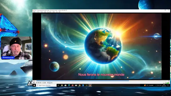Open the Windows notification center
The width and height of the screenshot is (171, 96).
[x=168, y=85]
